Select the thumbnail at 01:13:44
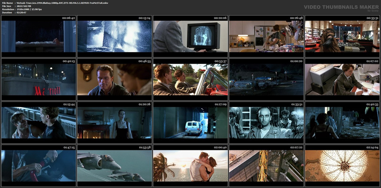381x188 pixels. coord(39,123)
